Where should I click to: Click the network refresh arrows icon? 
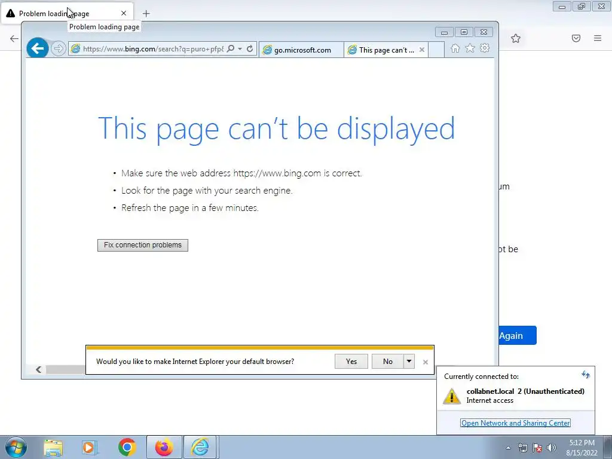pyautogui.click(x=586, y=375)
